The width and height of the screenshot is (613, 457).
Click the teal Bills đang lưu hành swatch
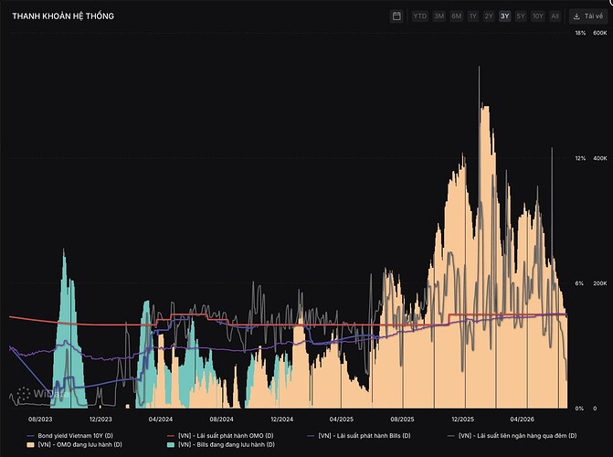coord(171,444)
